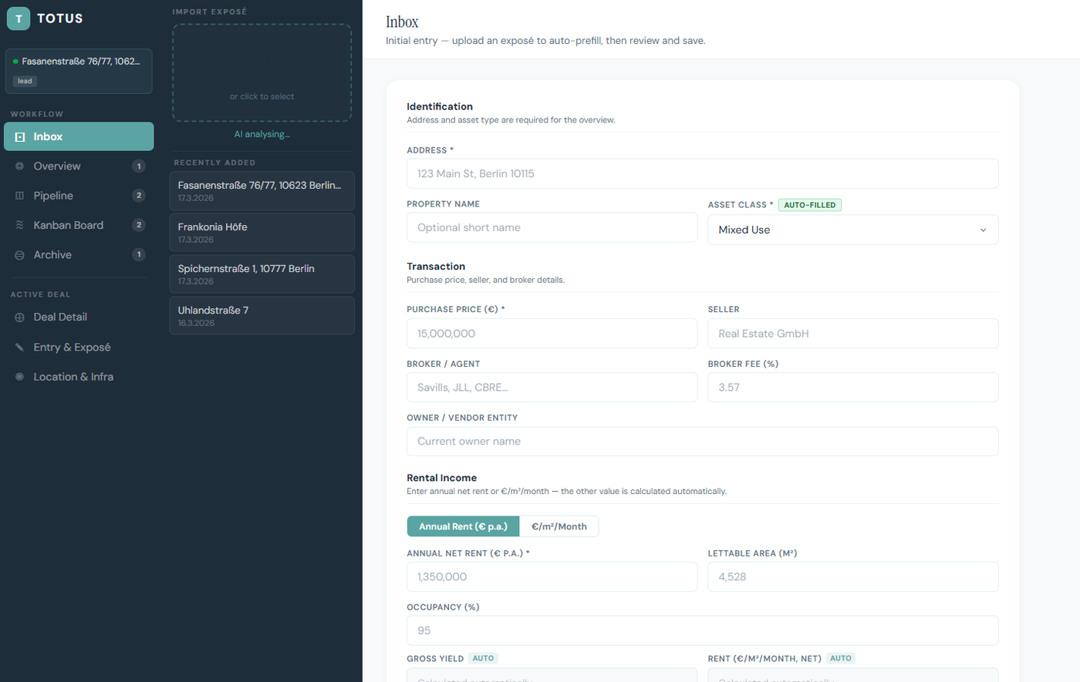Click the date 16.3.2026 under Uhlandstraße 7

[196, 323]
